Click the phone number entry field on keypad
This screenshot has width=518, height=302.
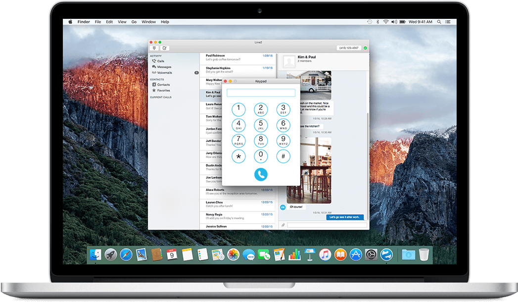261,93
